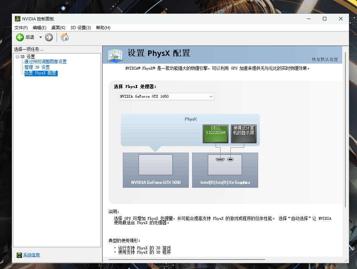Select 通过预览调整图像设置 in the tree
The image size is (357, 269).
click(x=45, y=62)
